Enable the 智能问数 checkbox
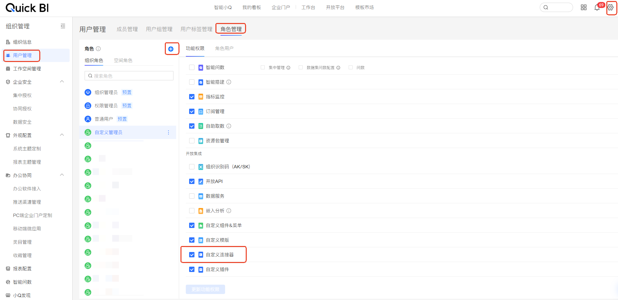This screenshot has width=618, height=300. coord(192,67)
